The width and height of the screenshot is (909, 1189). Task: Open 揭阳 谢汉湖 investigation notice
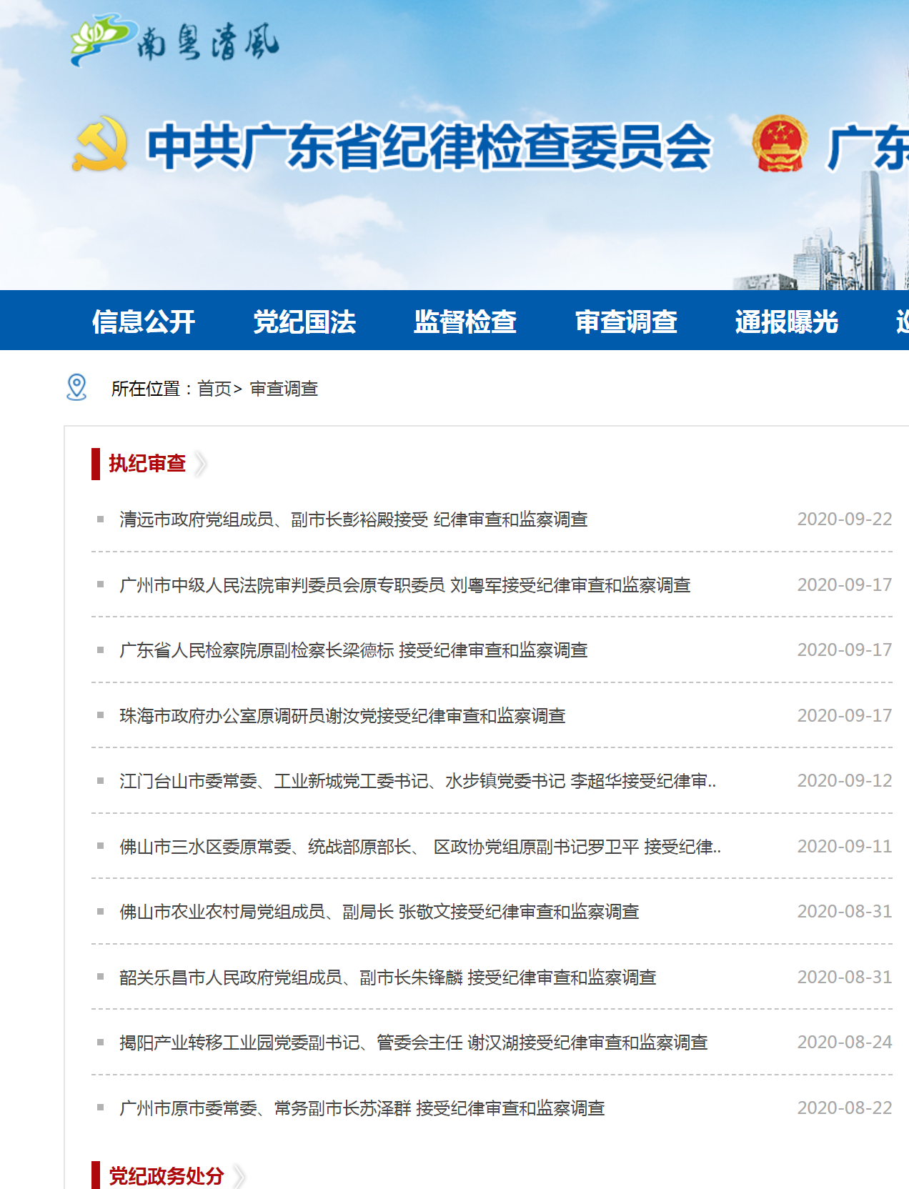[413, 1043]
